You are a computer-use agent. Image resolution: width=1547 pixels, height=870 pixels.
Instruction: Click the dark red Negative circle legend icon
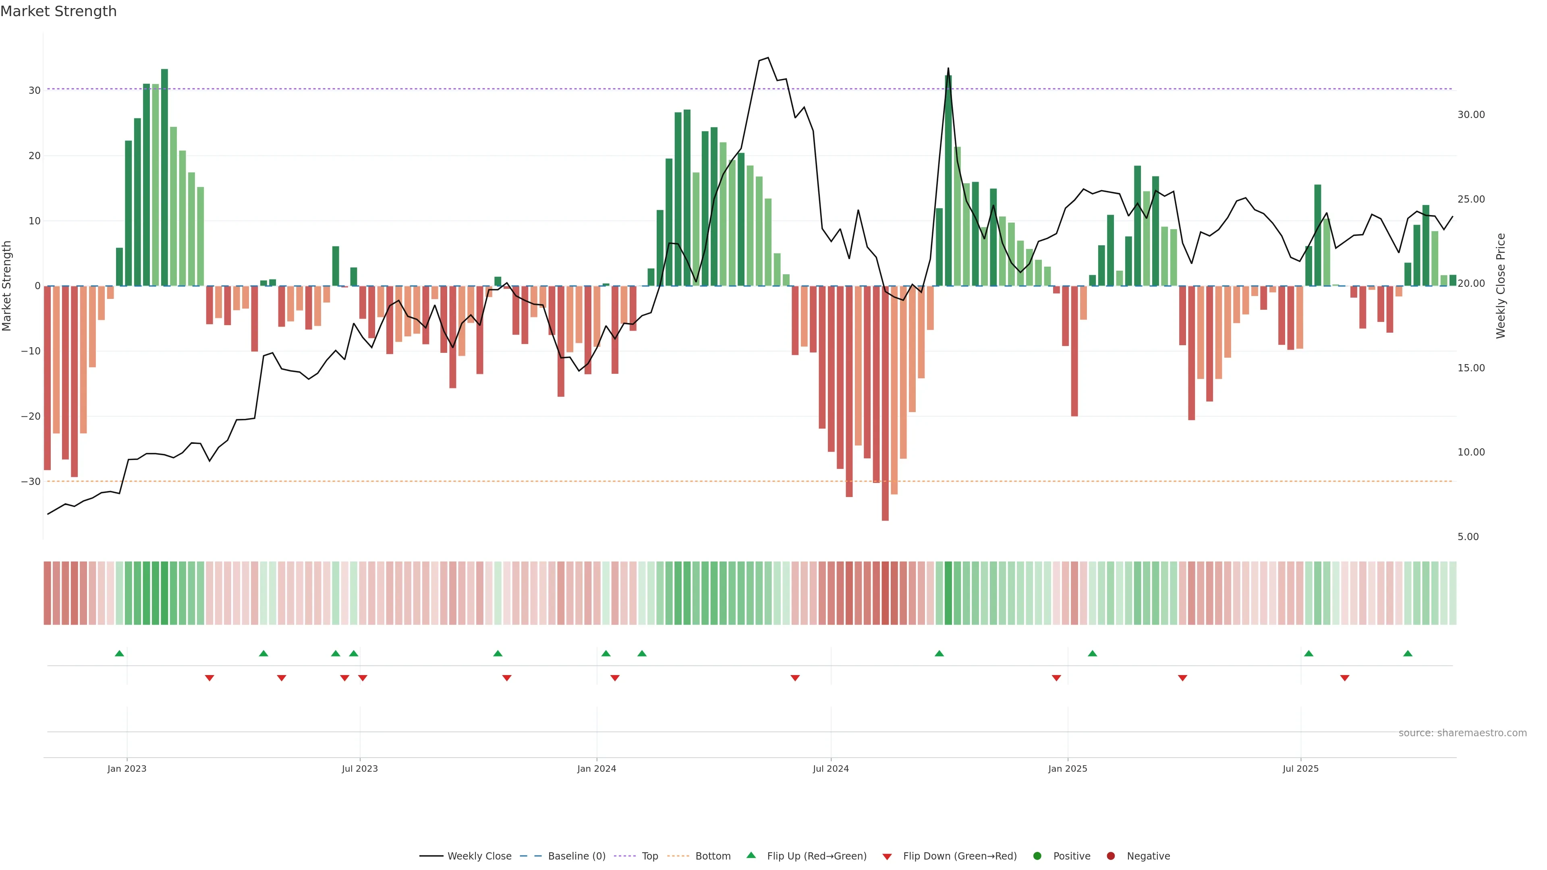1110,856
